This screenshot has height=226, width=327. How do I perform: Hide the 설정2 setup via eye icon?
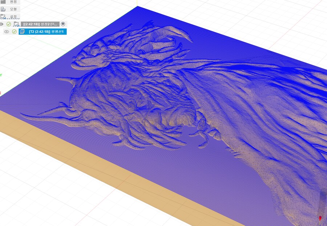pyautogui.click(x=2, y=24)
